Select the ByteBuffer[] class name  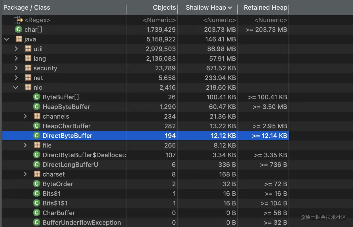61,97
